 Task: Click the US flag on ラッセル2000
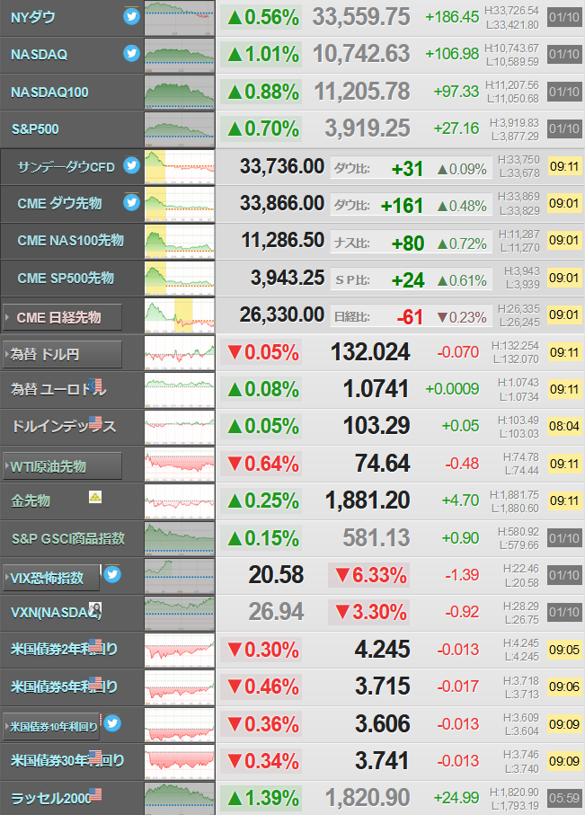pos(95,794)
